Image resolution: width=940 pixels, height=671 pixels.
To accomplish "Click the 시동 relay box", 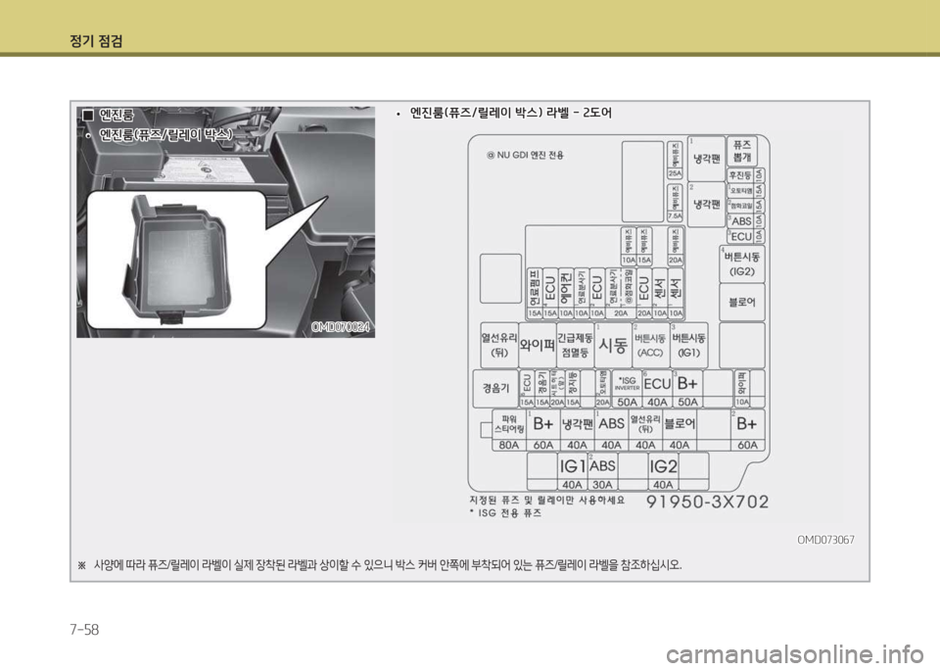I will [x=613, y=346].
